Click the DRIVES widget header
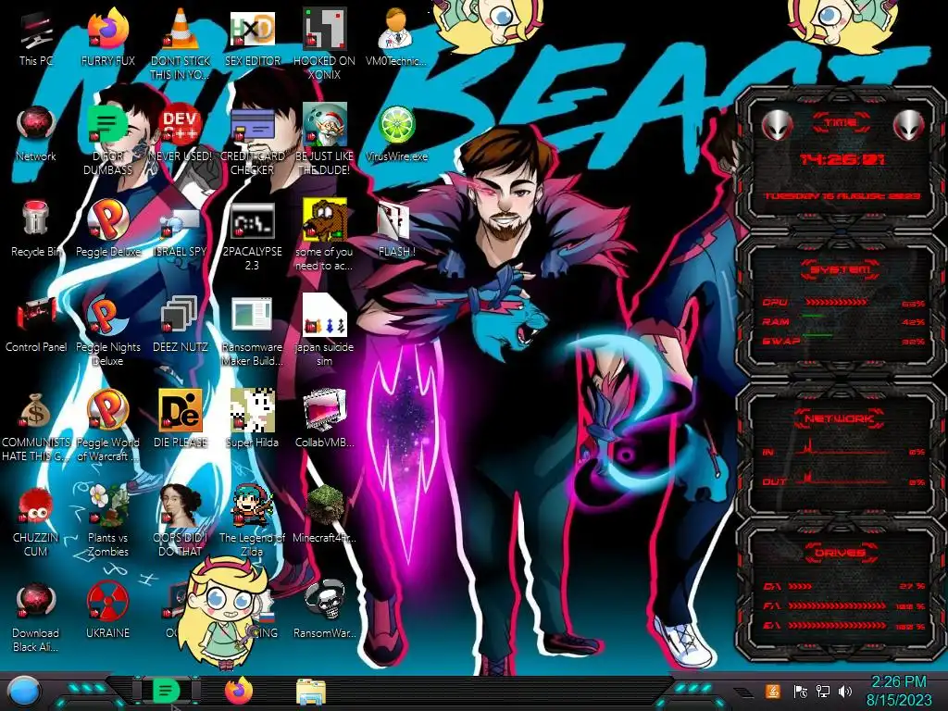948x711 pixels. [x=840, y=552]
